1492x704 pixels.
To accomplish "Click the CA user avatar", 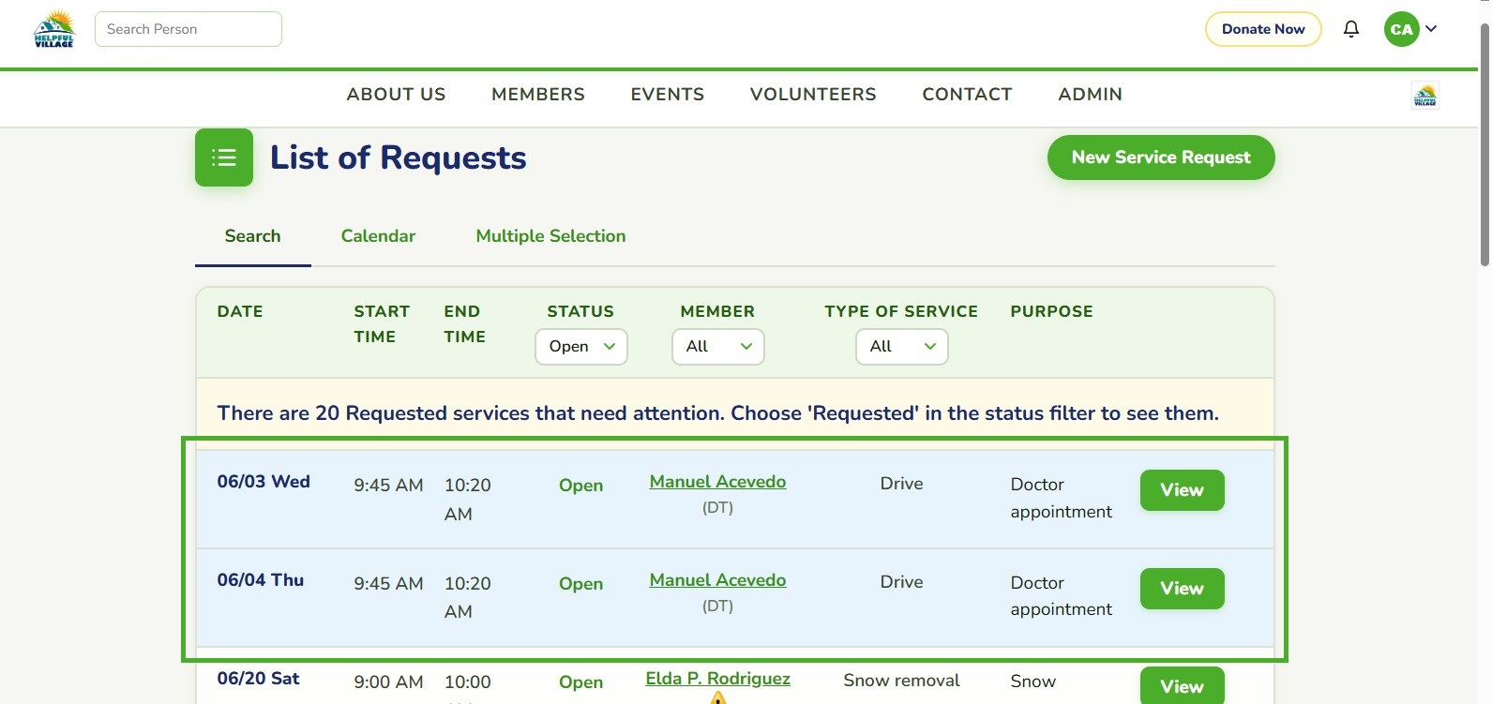I will (1401, 29).
